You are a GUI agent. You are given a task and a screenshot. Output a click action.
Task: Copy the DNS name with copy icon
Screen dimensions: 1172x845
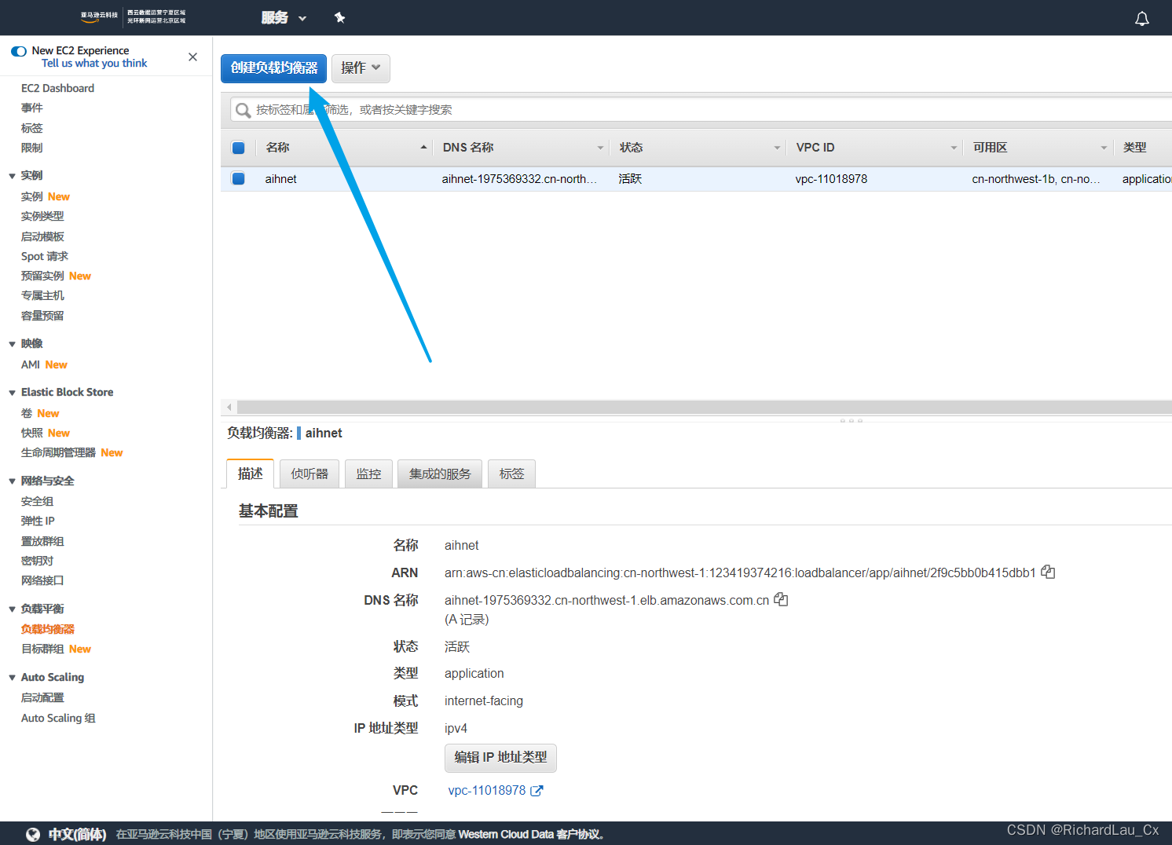tap(781, 599)
